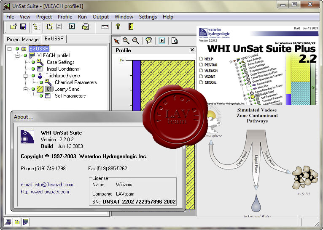This screenshot has width=323, height=230.
Task: Click the greyed graph toolbar icon
Action: tap(59, 26)
